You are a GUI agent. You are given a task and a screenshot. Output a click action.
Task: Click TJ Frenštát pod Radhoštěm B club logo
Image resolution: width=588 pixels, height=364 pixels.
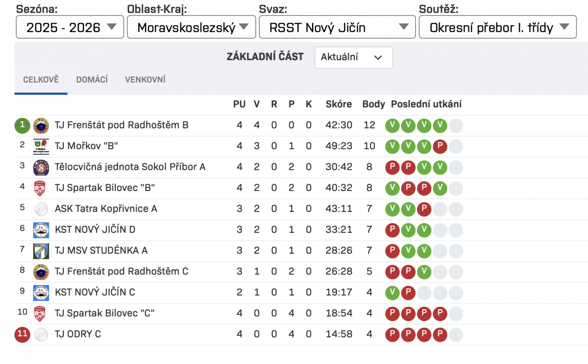click(41, 126)
